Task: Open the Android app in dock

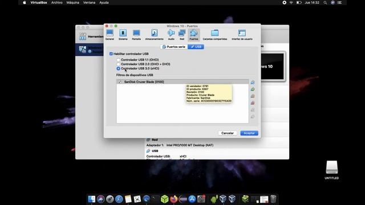Action: [214, 199]
